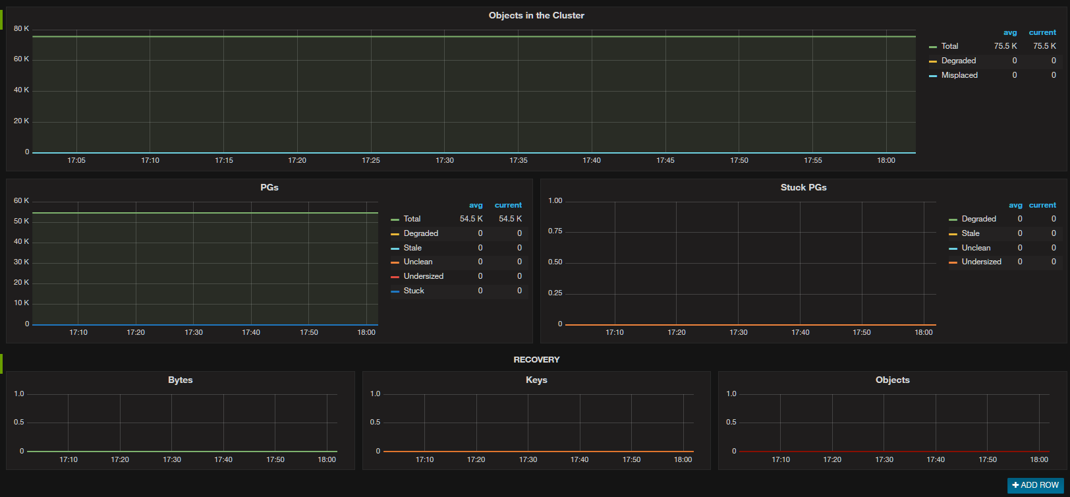
Task: Open color picker for Total in PGs legend
Action: 395,219
